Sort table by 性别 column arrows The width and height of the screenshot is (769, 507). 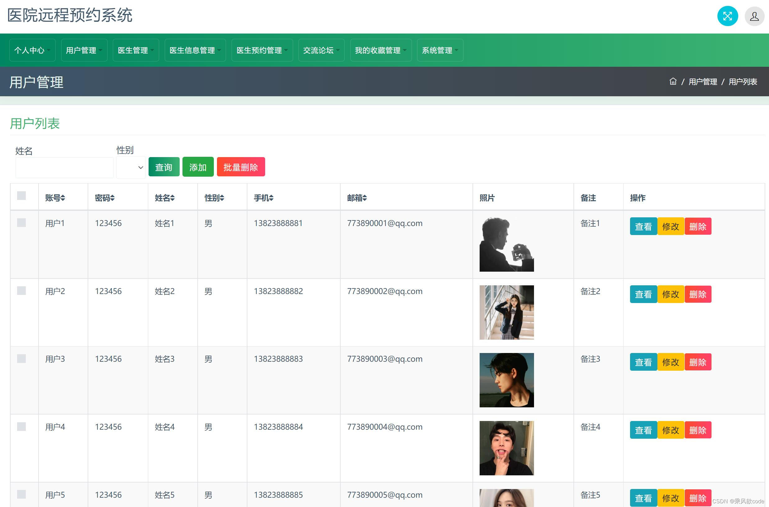click(x=222, y=198)
